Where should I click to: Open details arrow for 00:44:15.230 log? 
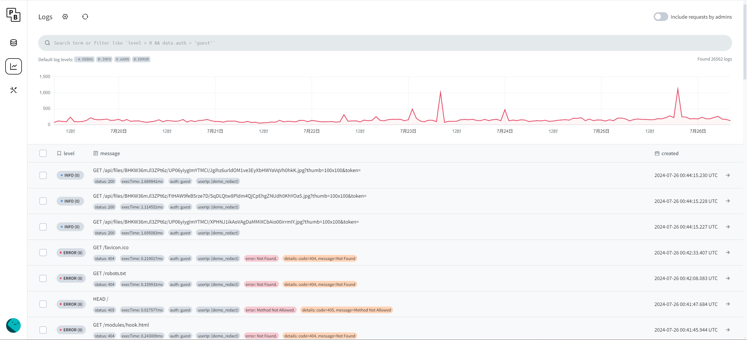[728, 175]
